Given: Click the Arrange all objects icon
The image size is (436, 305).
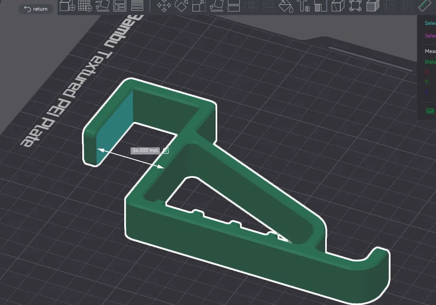Looking at the screenshot, I should coord(120,6).
